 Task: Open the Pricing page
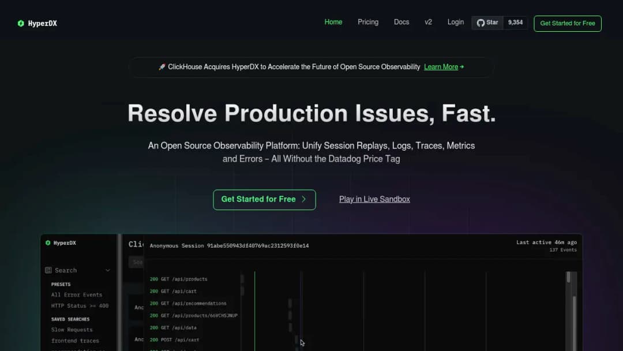(368, 23)
